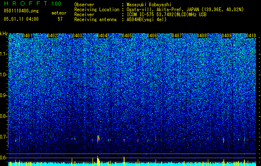Click the 0.8 frequency axis label
The height and width of the screenshot is (166, 261).
click(4, 116)
